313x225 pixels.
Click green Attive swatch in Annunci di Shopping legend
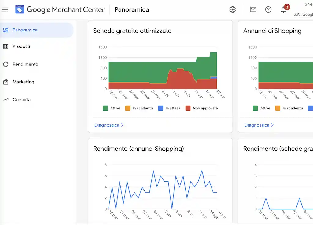point(255,108)
